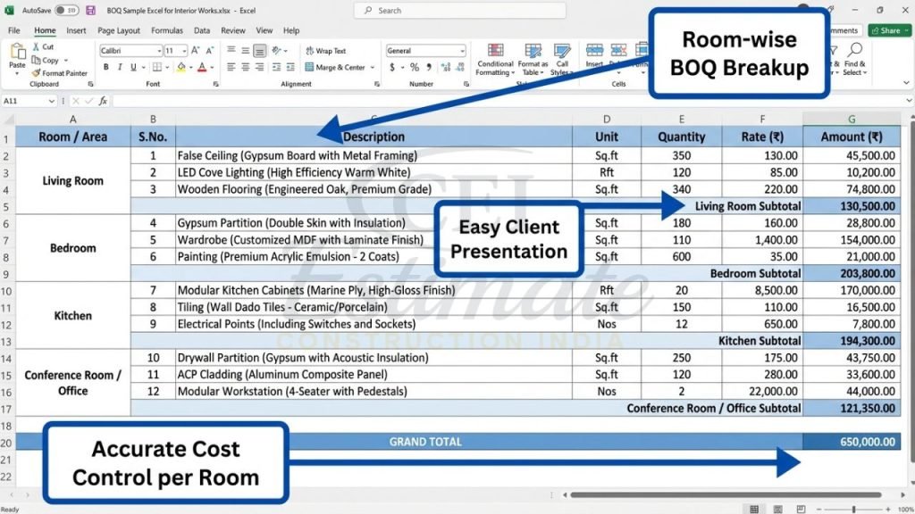Switch to the Review tab

click(x=233, y=30)
